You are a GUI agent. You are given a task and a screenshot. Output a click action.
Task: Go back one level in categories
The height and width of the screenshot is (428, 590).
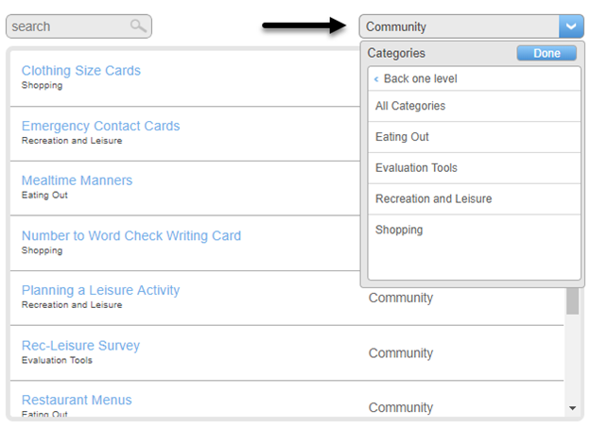[474, 78]
